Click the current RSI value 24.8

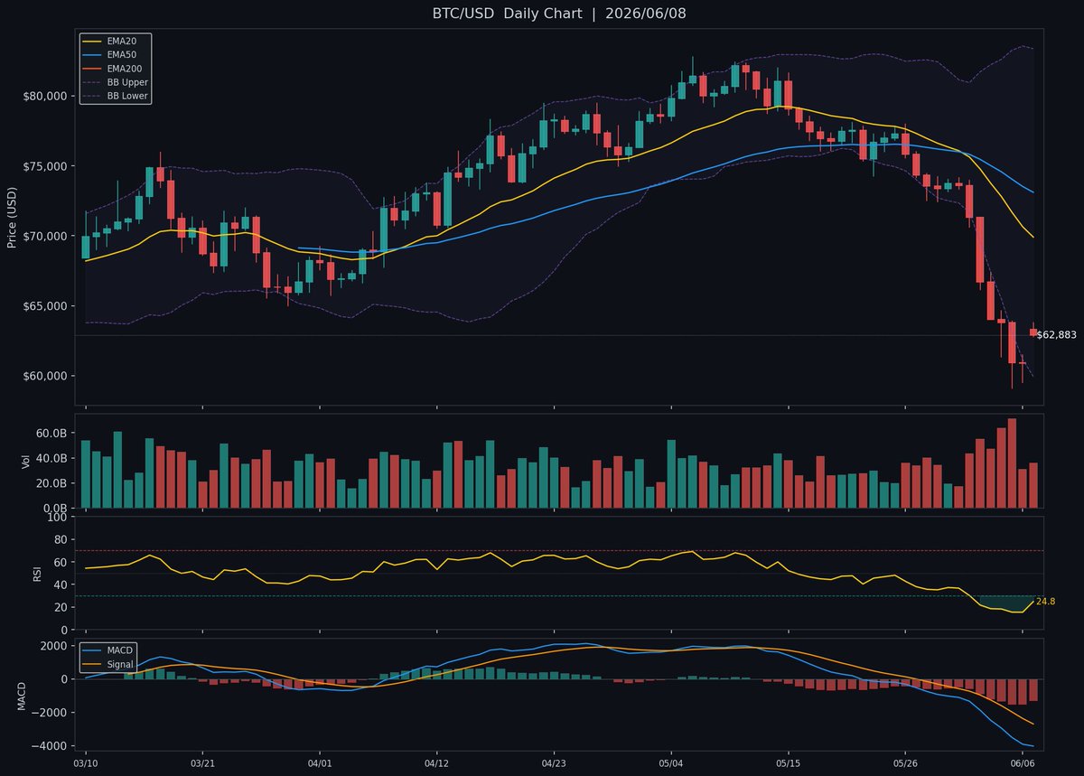1045,602
